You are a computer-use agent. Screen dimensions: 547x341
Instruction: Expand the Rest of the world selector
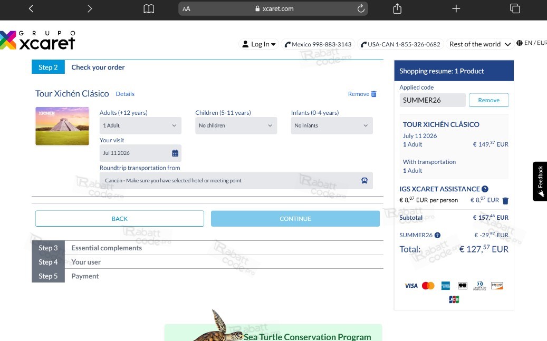pyautogui.click(x=479, y=44)
